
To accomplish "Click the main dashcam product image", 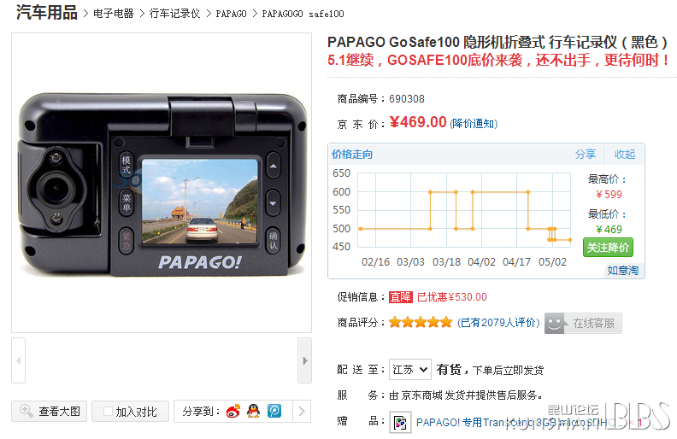I will click(x=162, y=183).
